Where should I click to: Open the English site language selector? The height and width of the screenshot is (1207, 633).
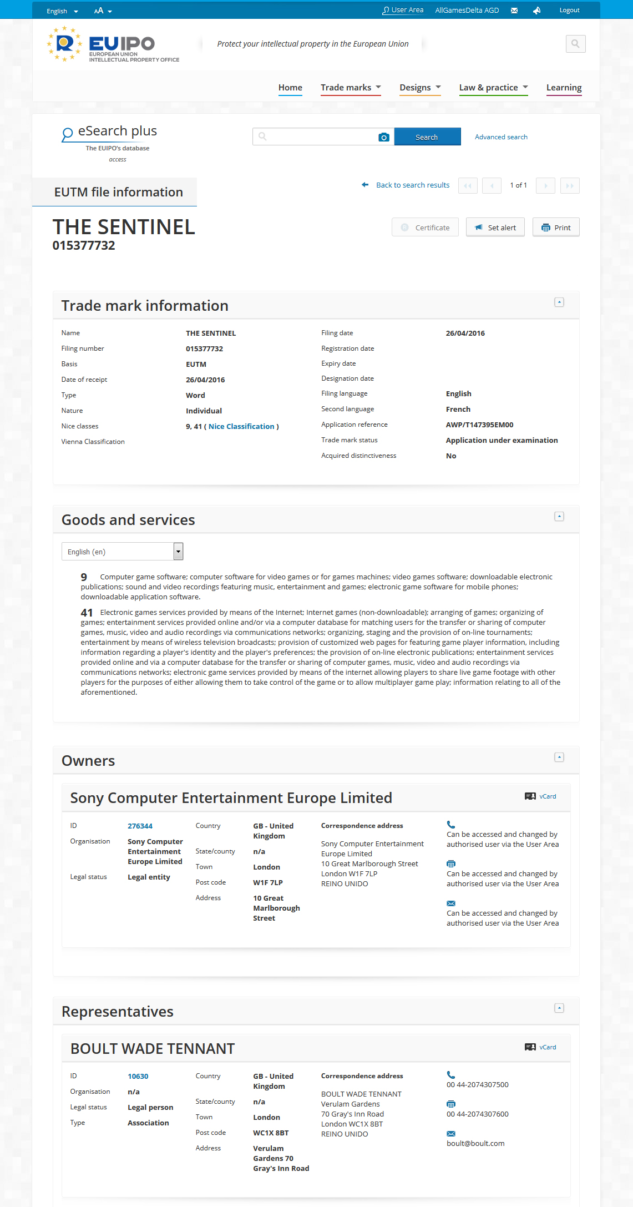coord(62,11)
